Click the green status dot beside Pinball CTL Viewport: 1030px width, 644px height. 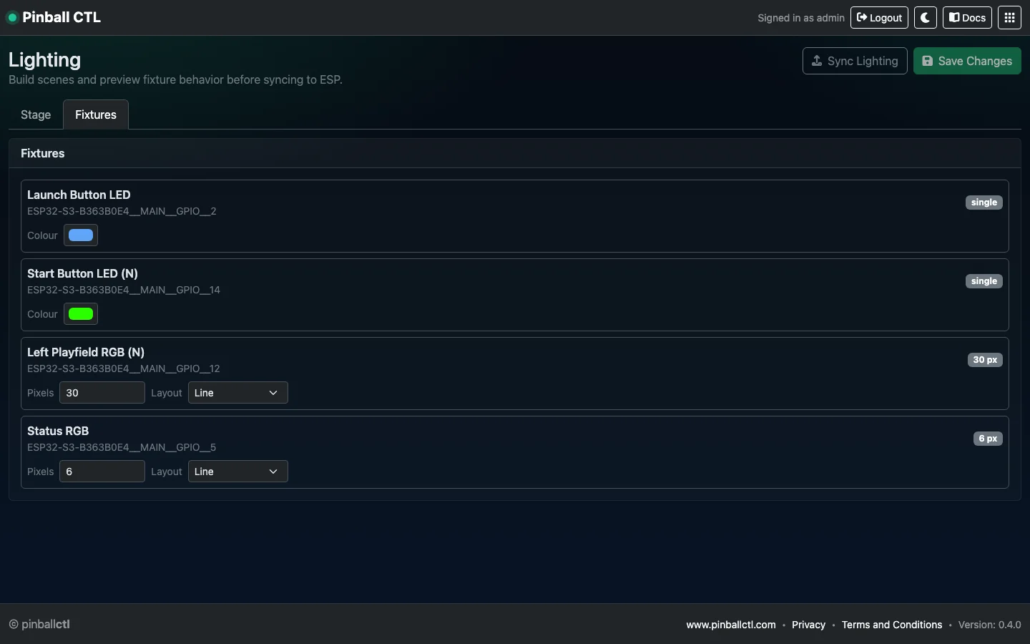(x=12, y=18)
